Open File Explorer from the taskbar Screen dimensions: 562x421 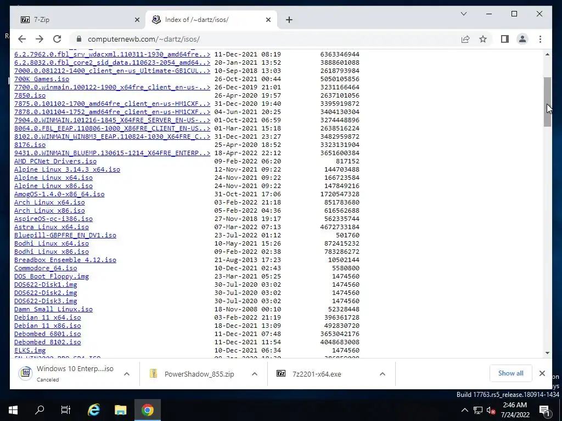(x=120, y=410)
